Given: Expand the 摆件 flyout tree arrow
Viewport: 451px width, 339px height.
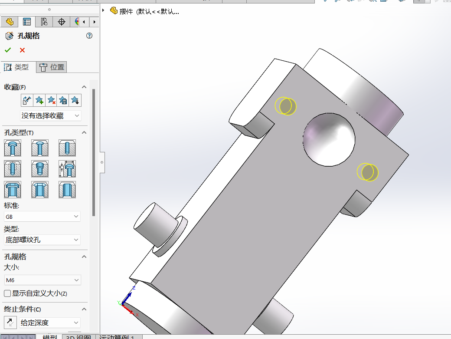Looking at the screenshot, I should click(x=103, y=11).
